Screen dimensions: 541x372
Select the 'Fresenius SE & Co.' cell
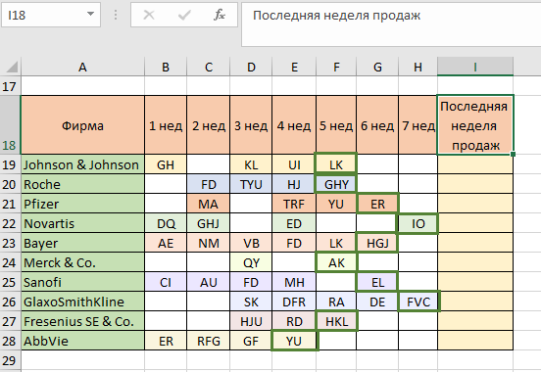(82, 321)
